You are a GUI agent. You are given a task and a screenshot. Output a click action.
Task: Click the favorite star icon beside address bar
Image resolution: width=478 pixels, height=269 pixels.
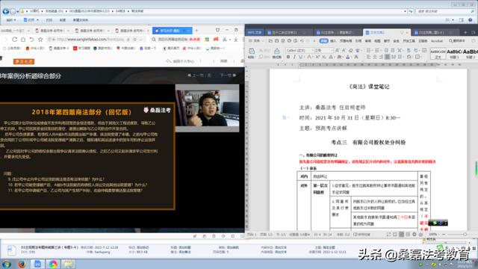(x=40, y=40)
